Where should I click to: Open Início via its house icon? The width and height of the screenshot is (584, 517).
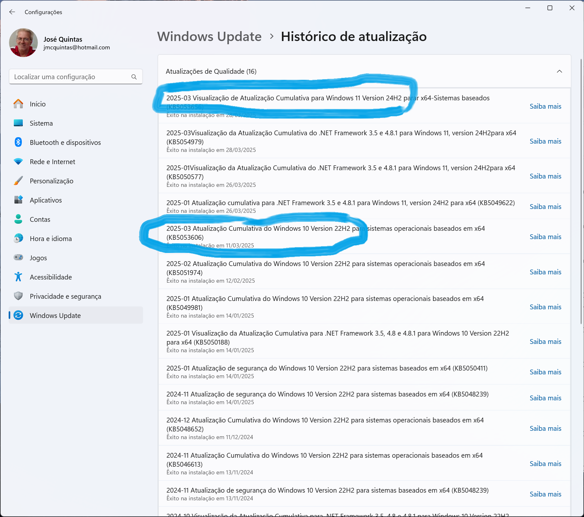[x=18, y=104]
